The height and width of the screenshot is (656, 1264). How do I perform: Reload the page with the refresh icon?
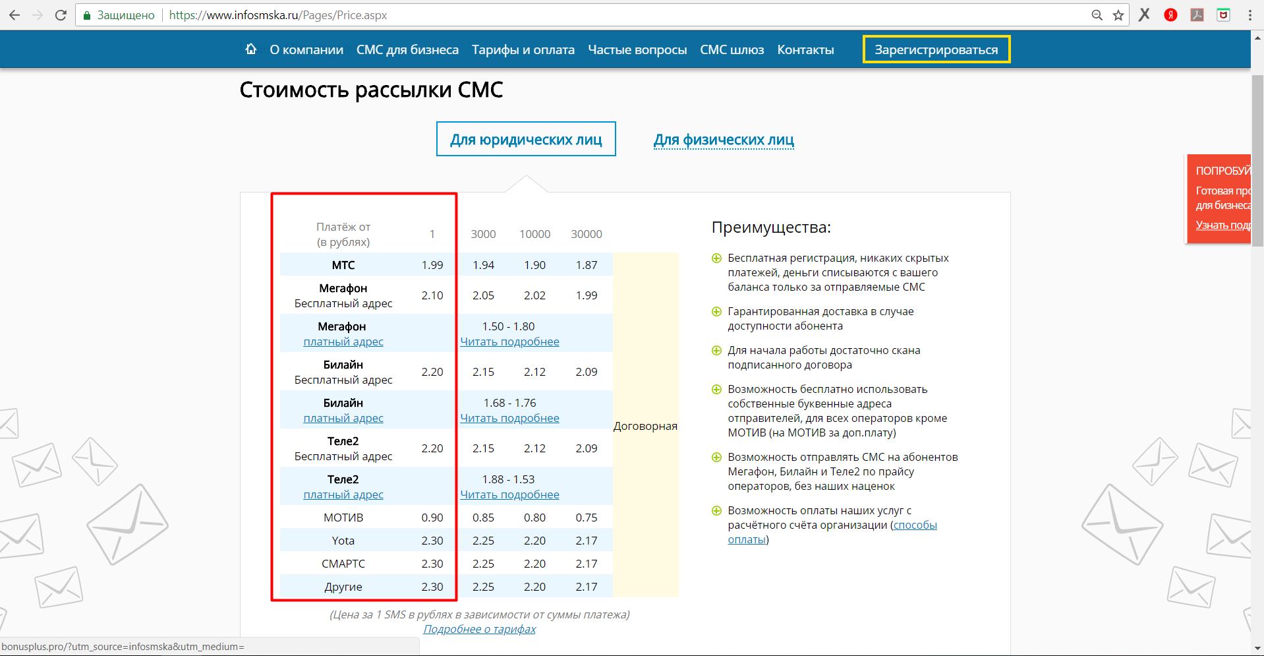[61, 15]
